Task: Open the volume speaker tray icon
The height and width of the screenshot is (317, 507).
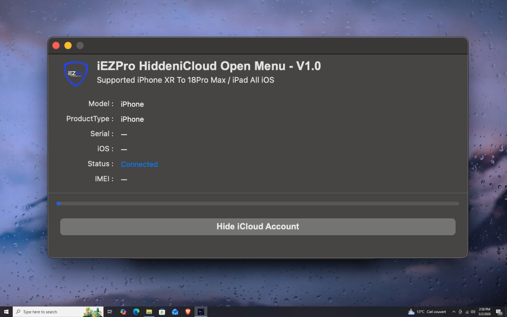Action: click(473, 312)
